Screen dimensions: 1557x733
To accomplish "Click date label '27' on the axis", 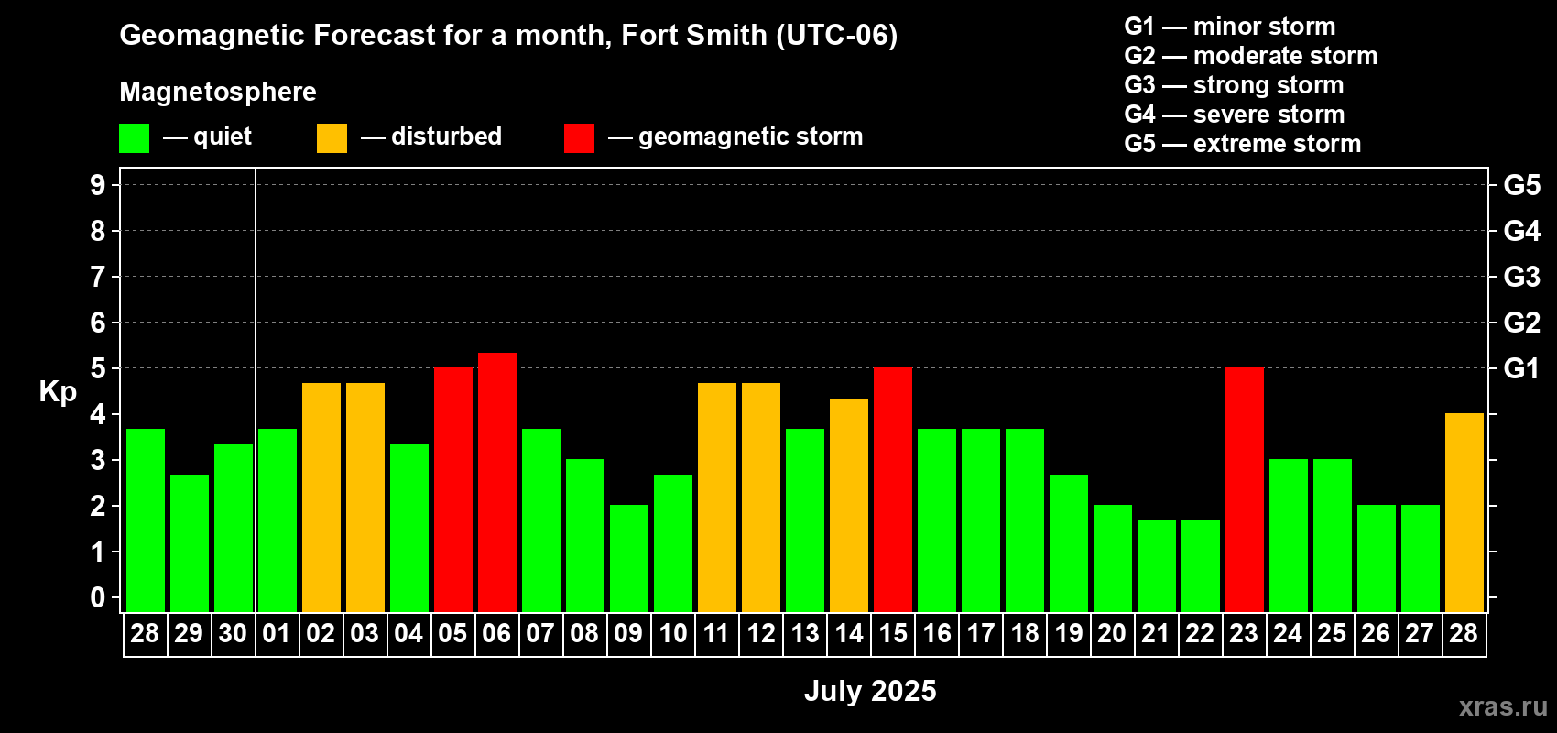I will pos(1420,634).
